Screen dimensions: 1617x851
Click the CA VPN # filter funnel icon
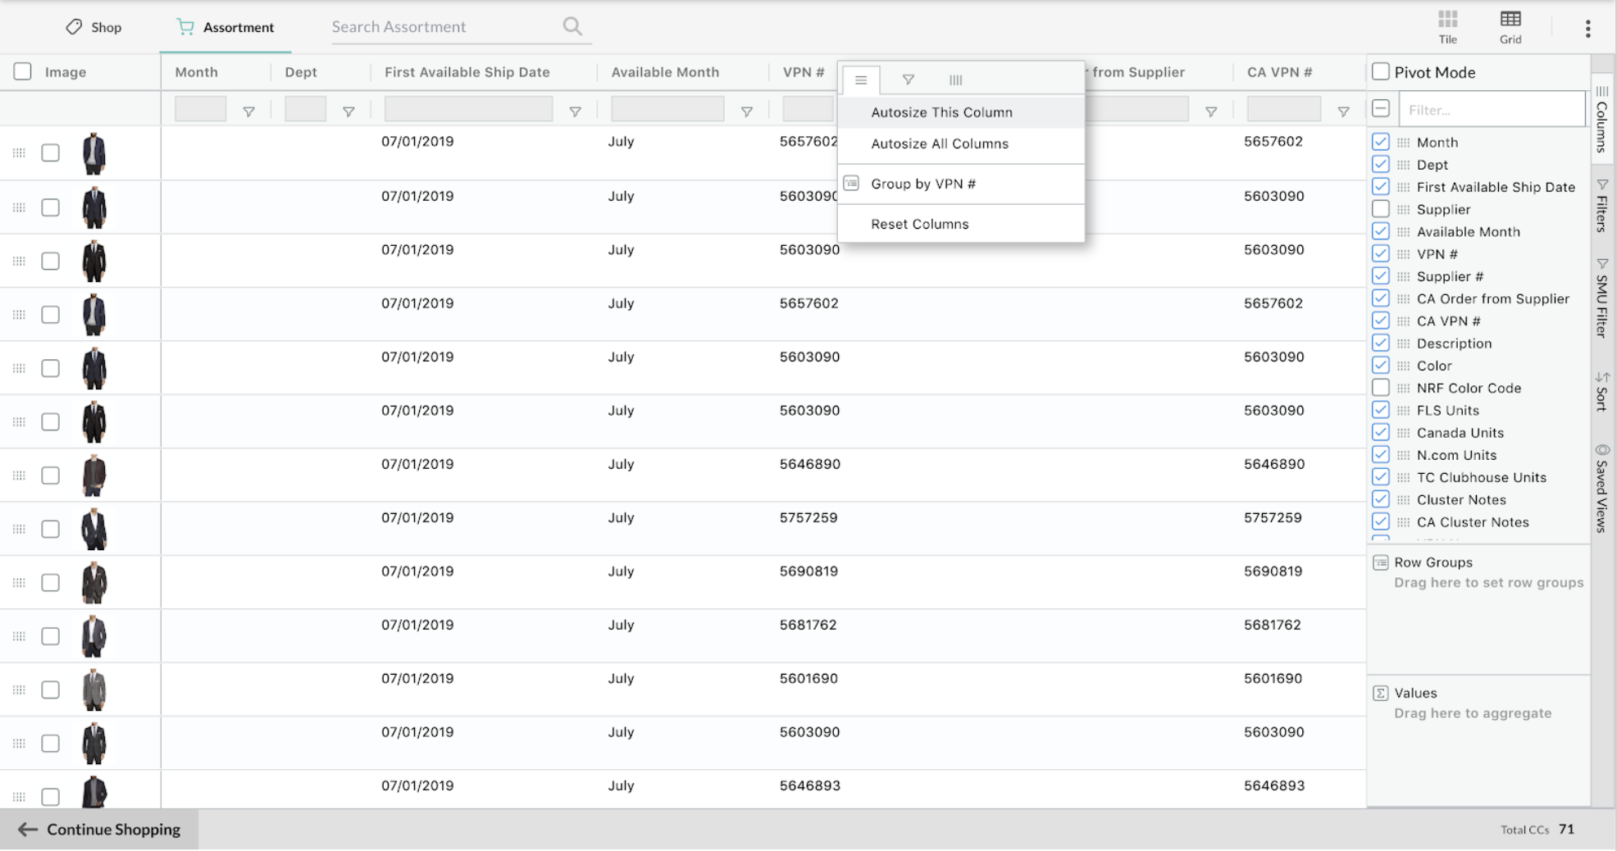1343,111
